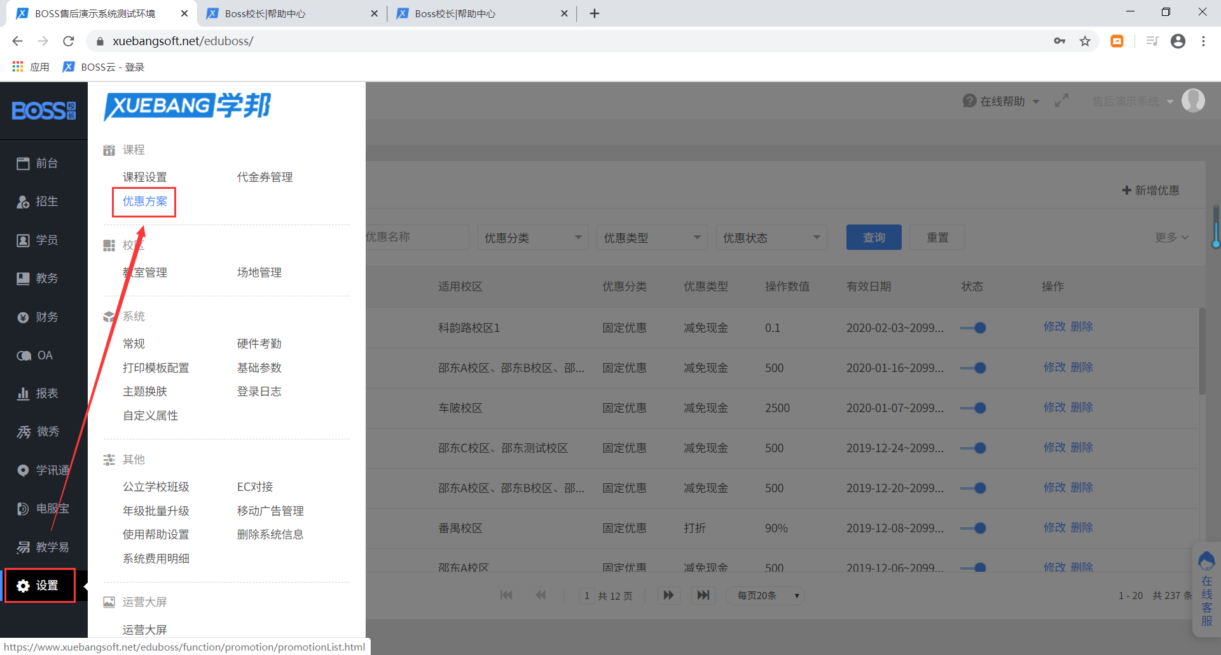Click 修改 for 科韵路校区1 row

1054,327
